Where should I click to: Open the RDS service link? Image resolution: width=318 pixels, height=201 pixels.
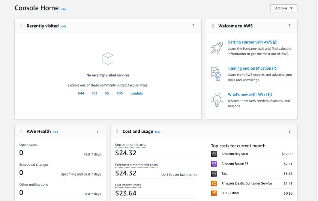pos(120,93)
